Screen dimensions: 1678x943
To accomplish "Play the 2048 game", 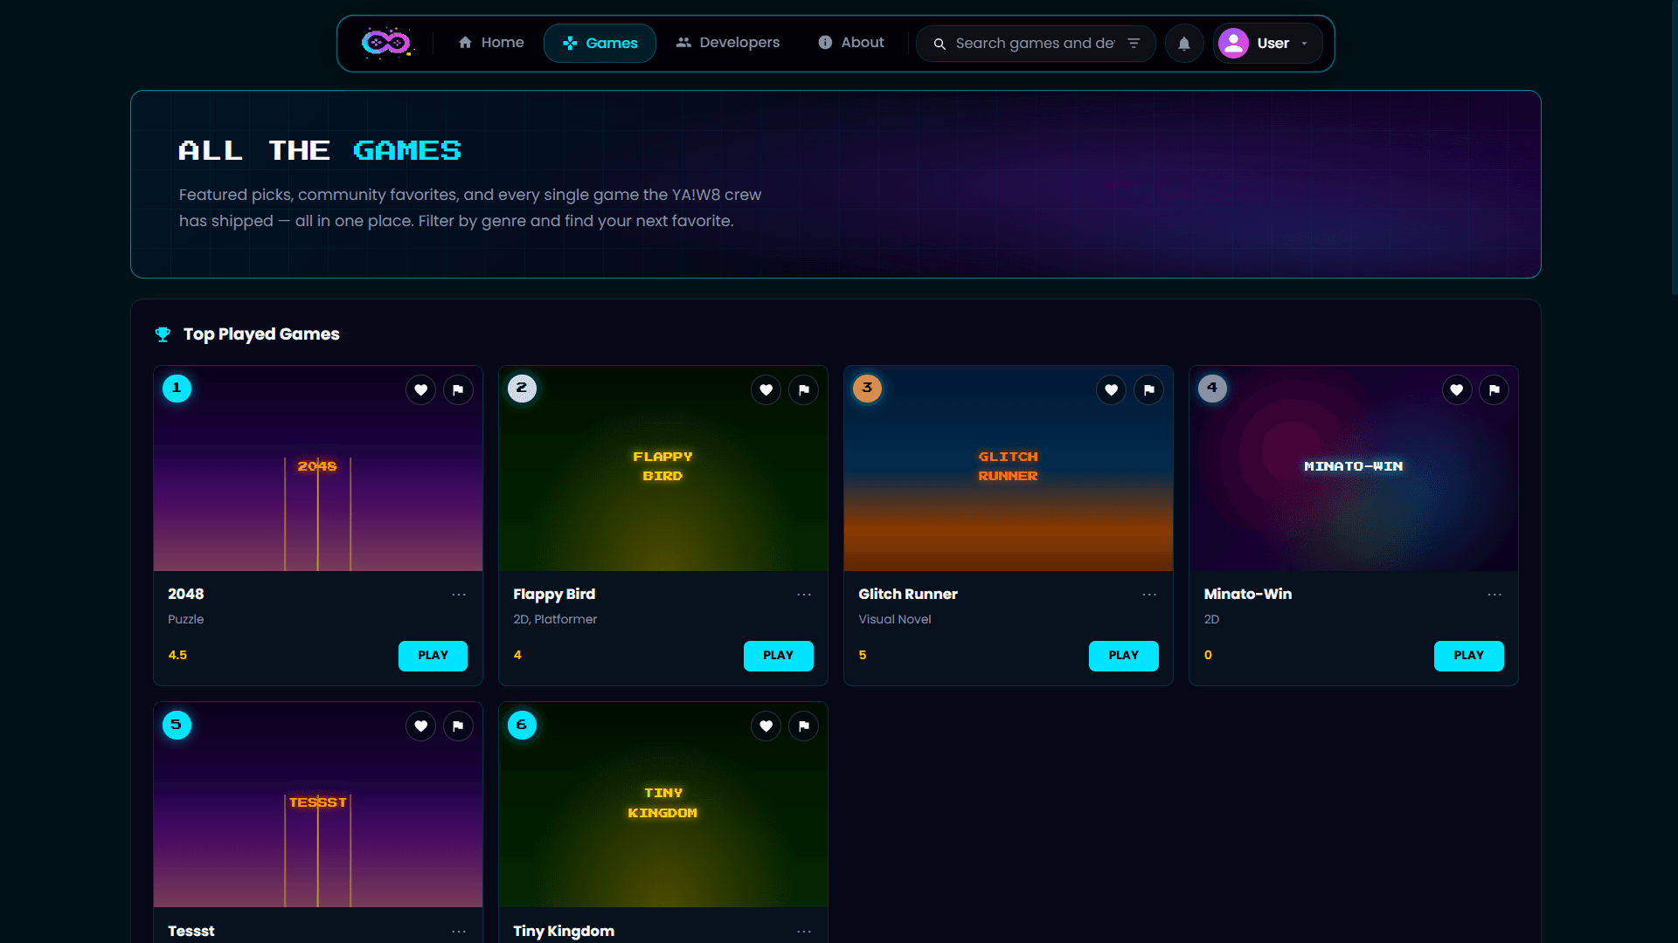I will [x=433, y=656].
